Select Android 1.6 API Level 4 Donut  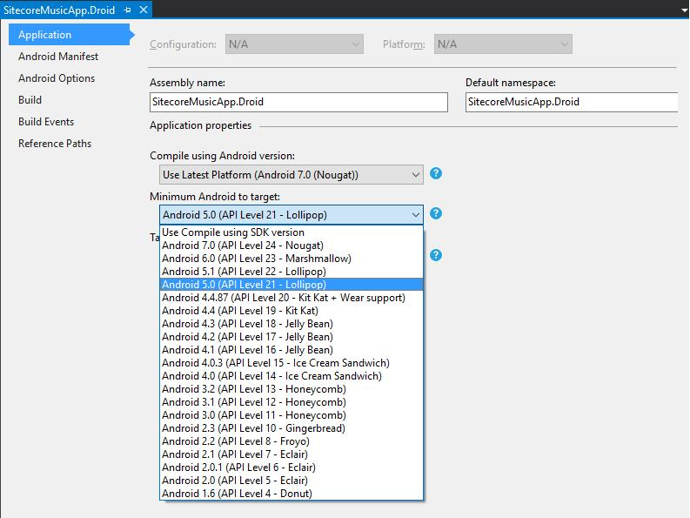tap(291, 494)
